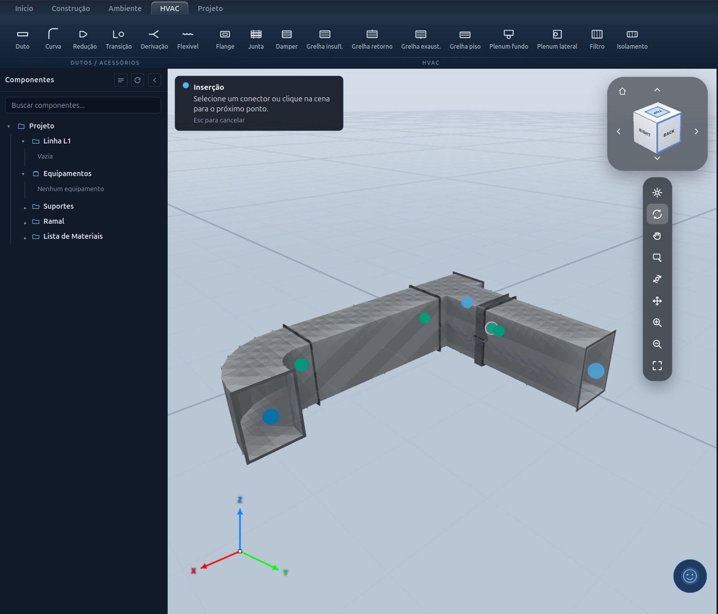Click green connector near the elbow flange
Image resolution: width=718 pixels, height=614 pixels.
tap(301, 365)
